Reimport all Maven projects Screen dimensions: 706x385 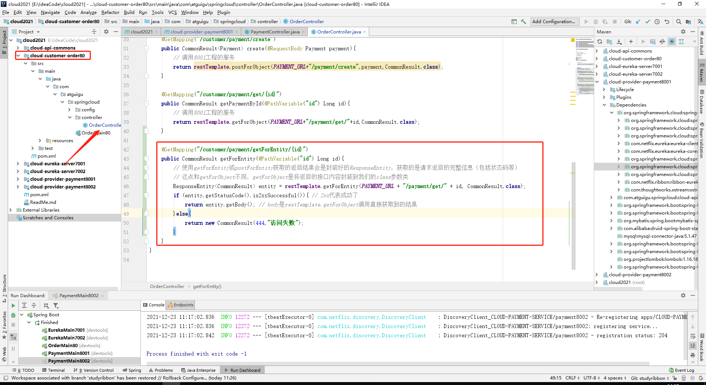(600, 42)
